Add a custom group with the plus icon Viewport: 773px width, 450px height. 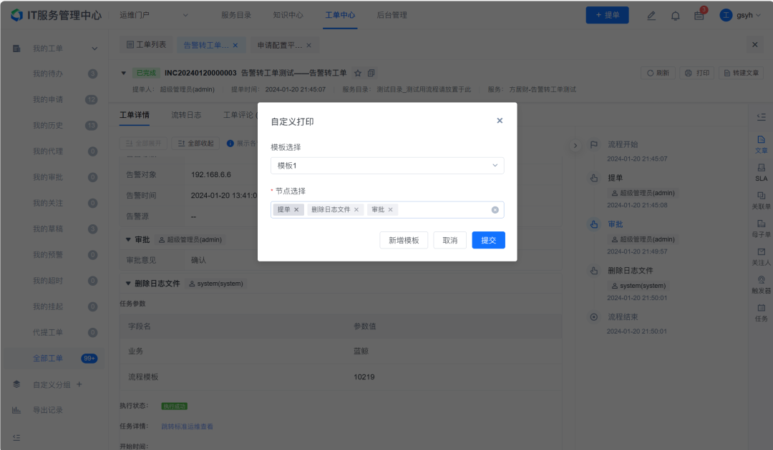point(79,384)
